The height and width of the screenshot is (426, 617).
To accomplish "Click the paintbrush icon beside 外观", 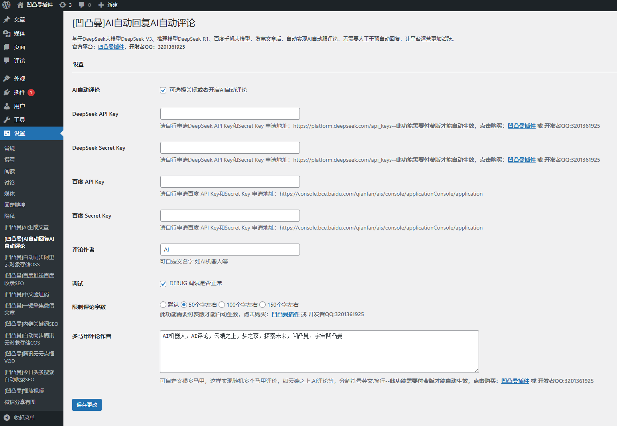I will tap(7, 79).
